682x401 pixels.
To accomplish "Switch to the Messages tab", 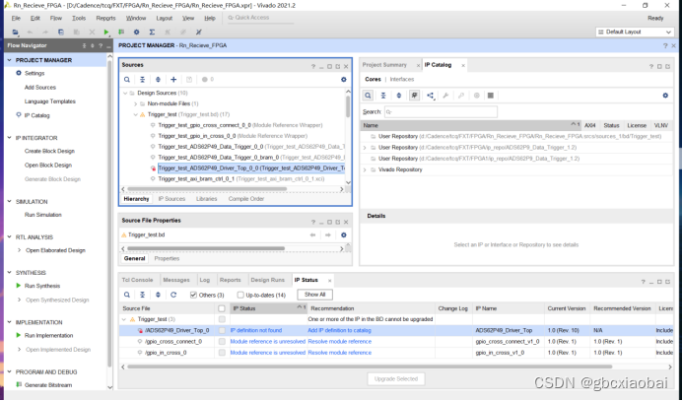I will coord(176,280).
